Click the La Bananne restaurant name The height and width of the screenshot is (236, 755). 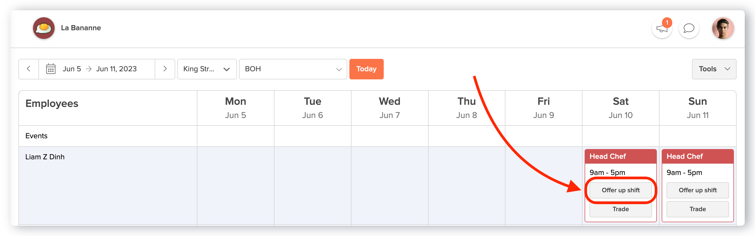click(81, 28)
